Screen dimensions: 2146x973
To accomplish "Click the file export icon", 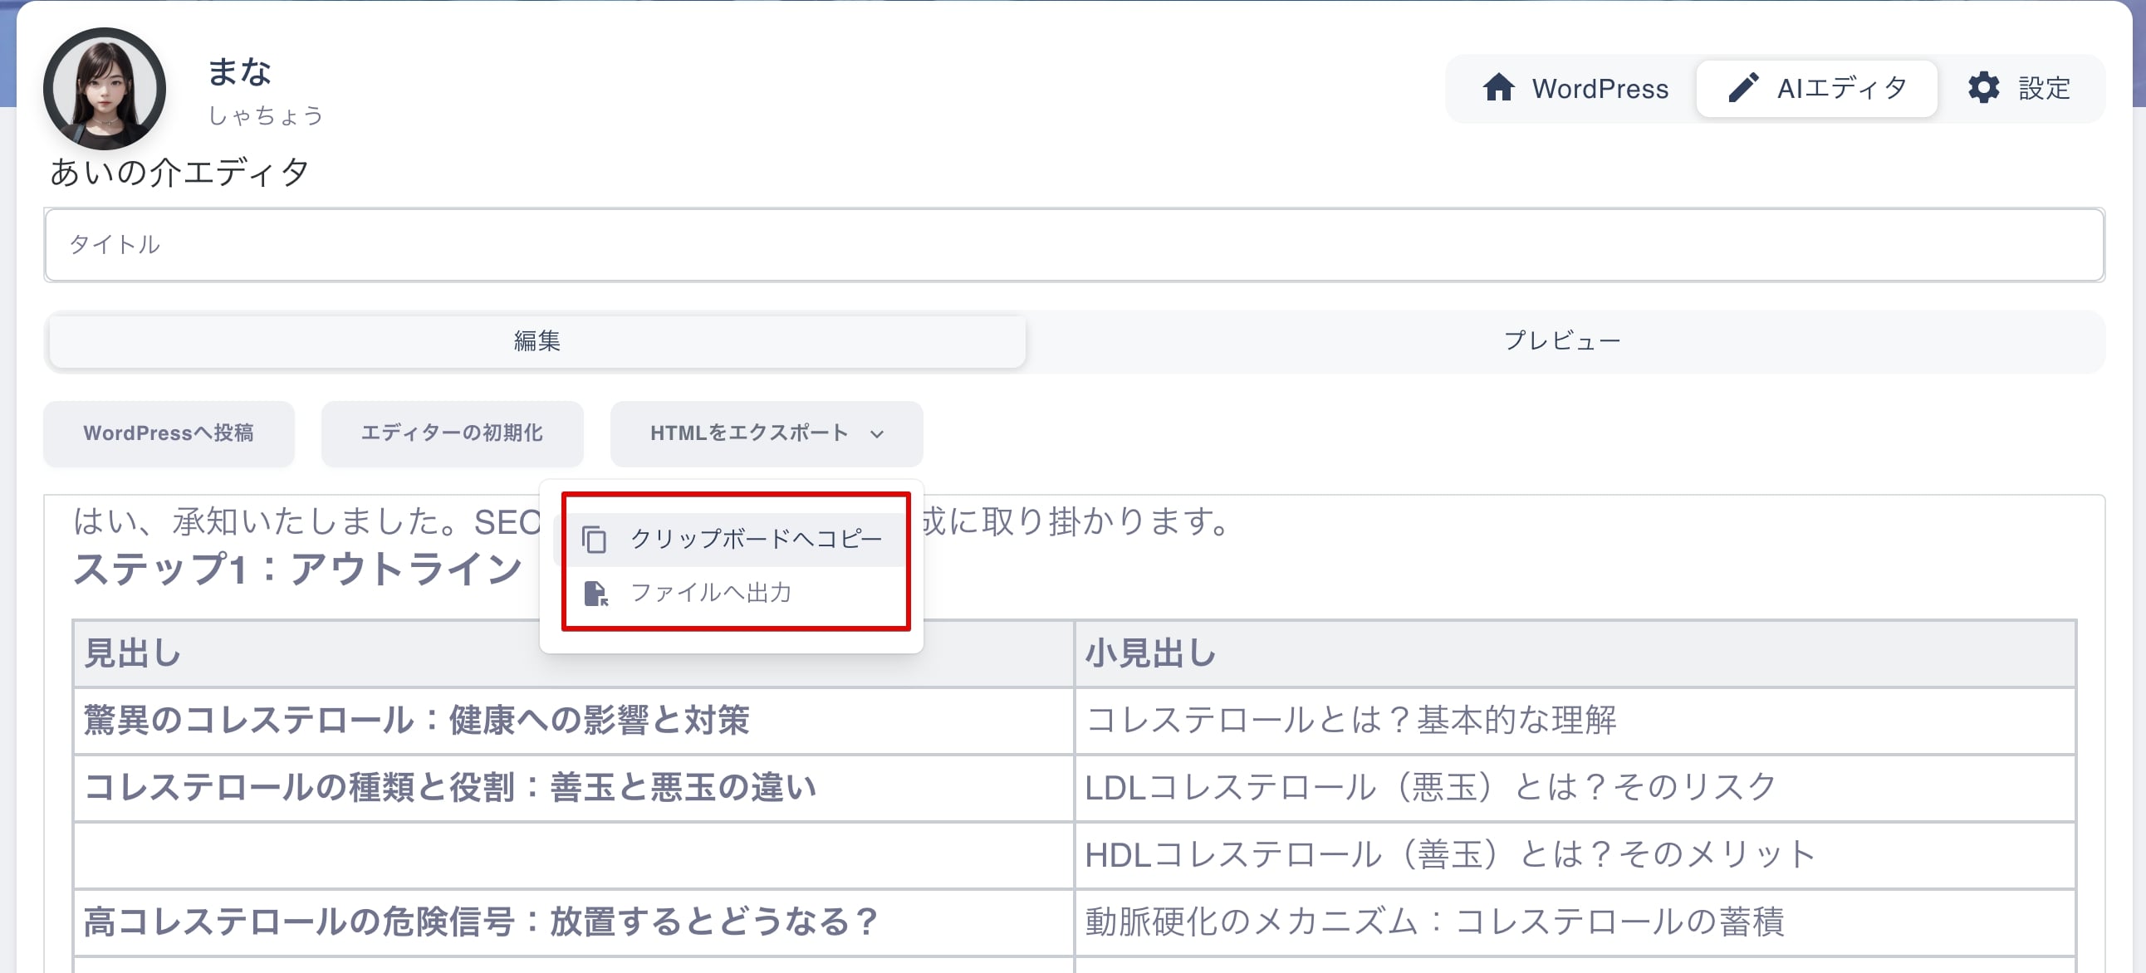I will pos(595,593).
